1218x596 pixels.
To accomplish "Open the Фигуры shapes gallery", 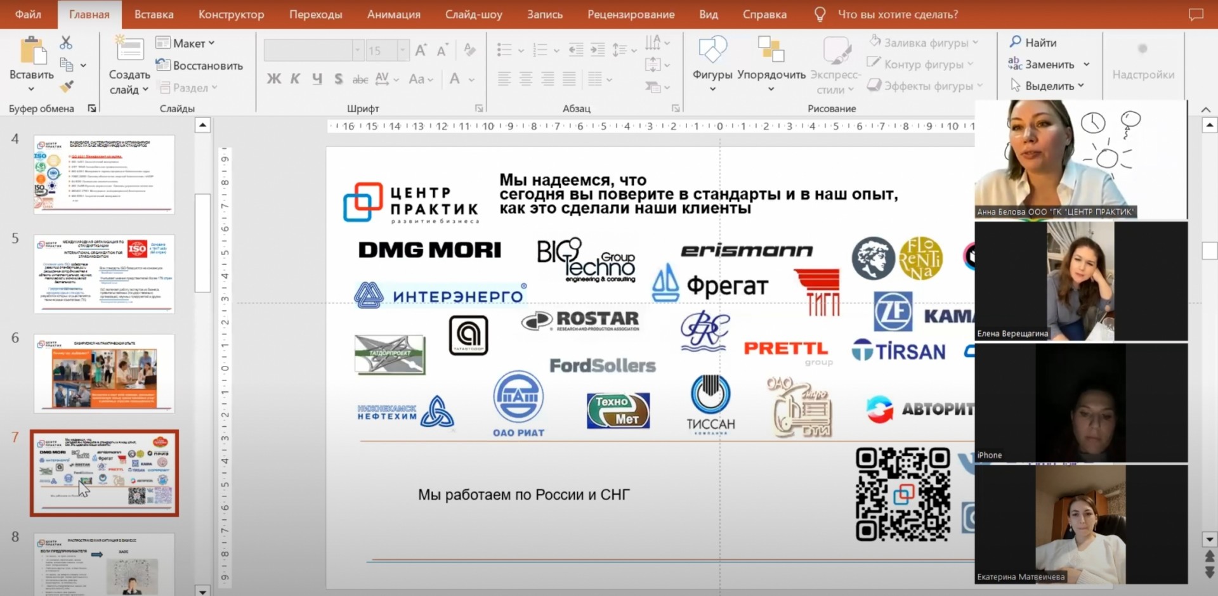I will [x=712, y=63].
